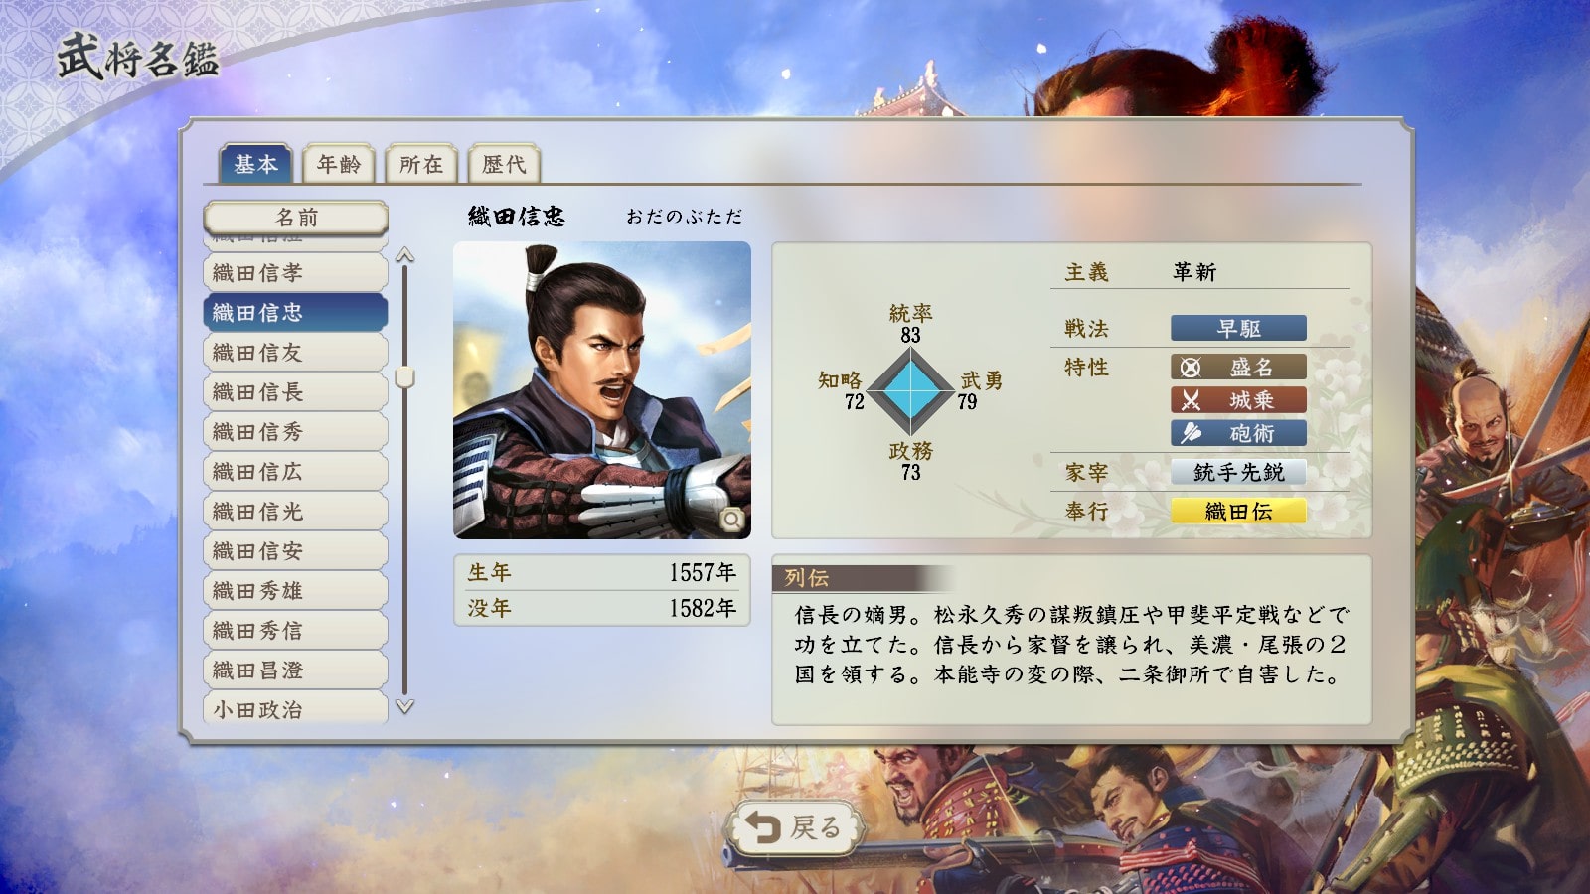This screenshot has width=1590, height=894.
Task: Click the up arrow of list scrollbar
Action: [x=404, y=256]
